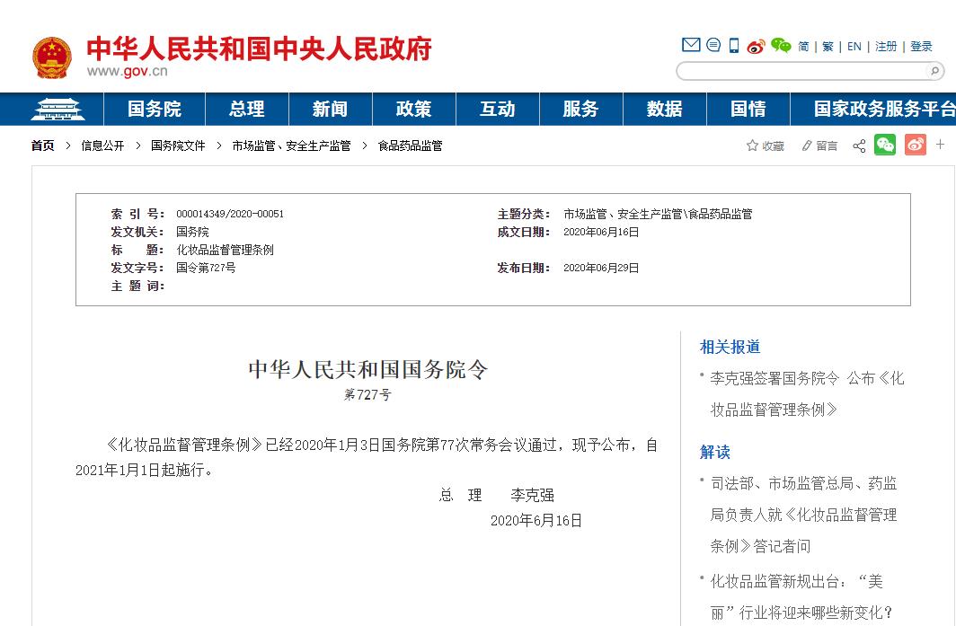This screenshot has width=956, height=626.
Task: Go to 首页 in the breadcrumb trail
Action: tap(42, 145)
